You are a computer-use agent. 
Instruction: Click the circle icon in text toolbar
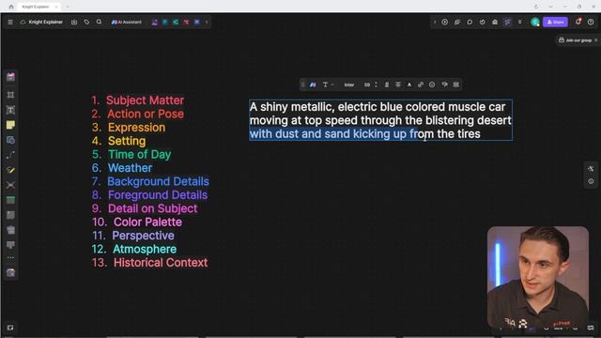[432, 84]
